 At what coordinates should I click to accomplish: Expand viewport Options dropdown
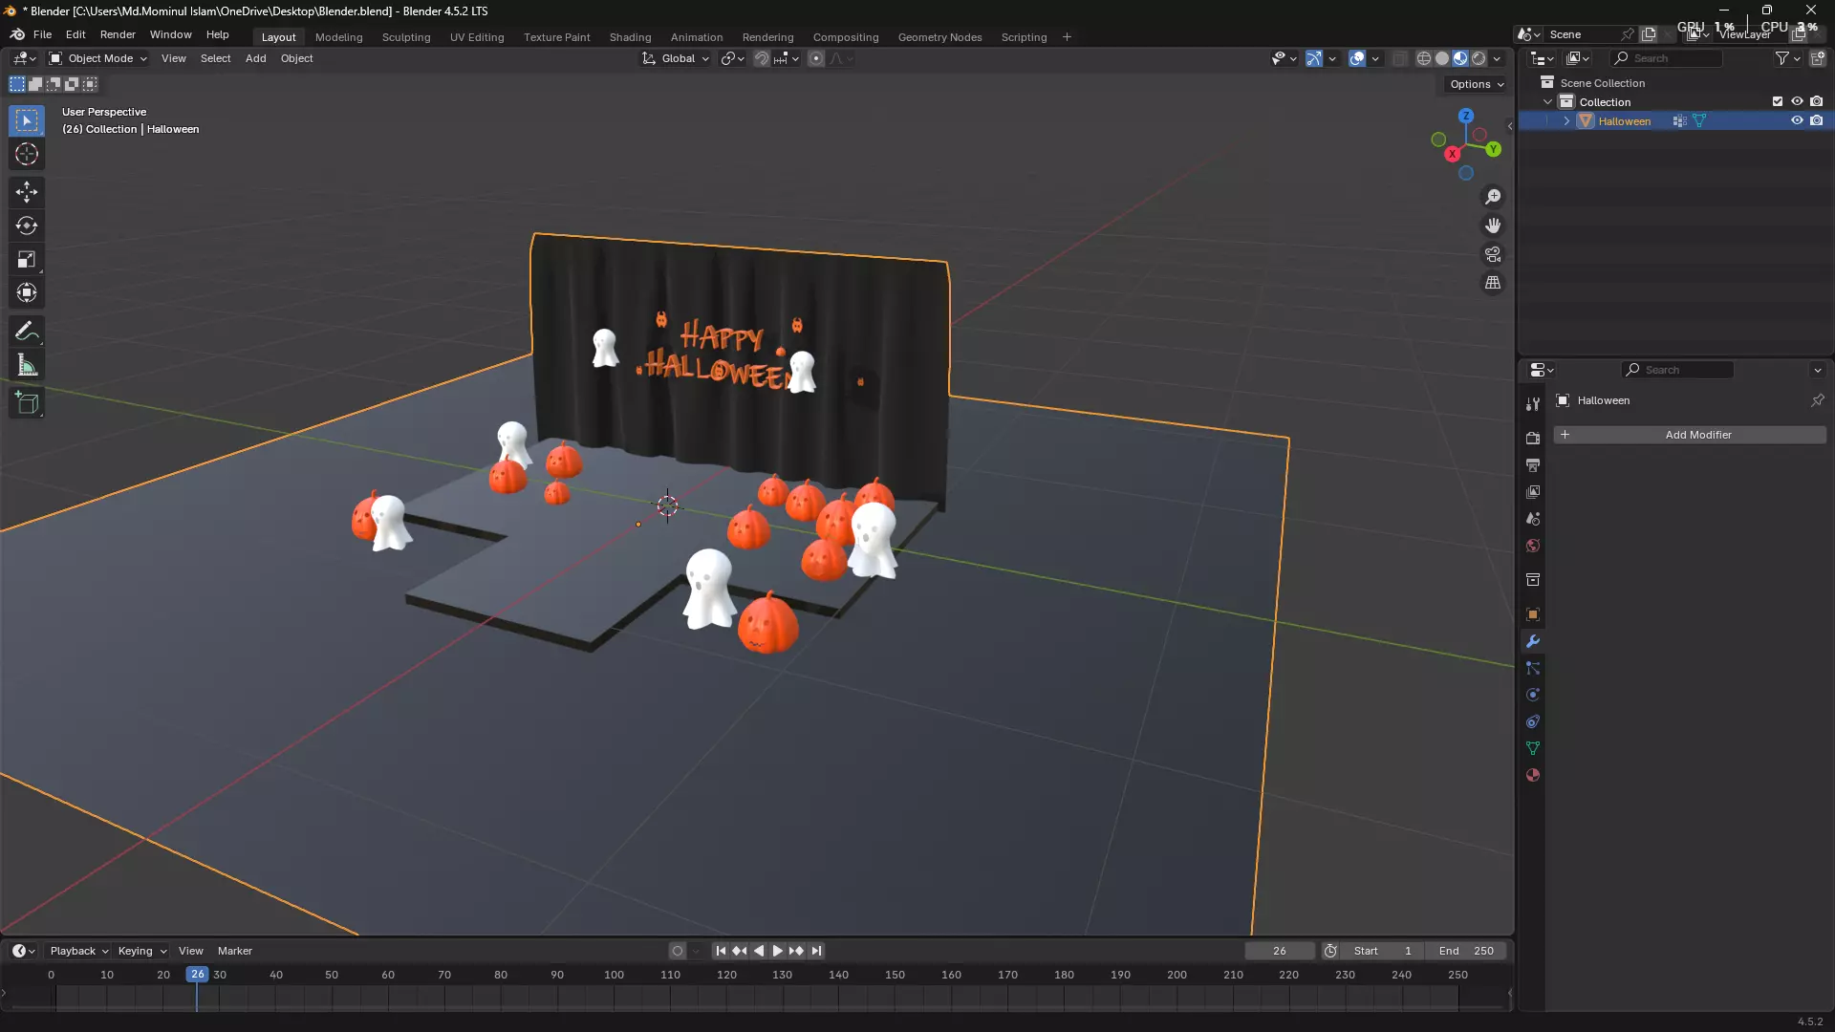[1476, 84]
